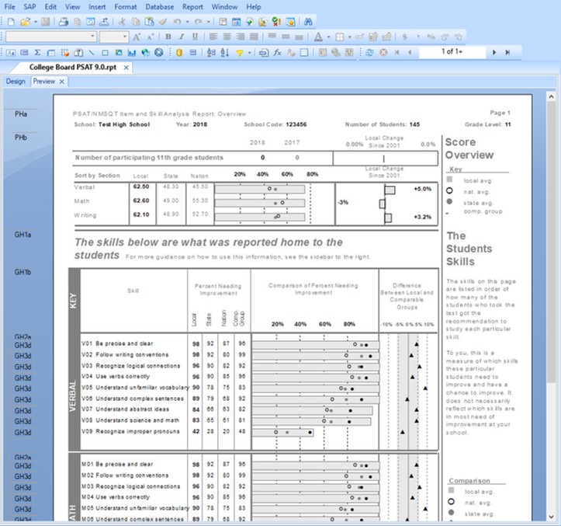Stop report processing button
The height and width of the screenshot is (526, 561).
click(383, 53)
